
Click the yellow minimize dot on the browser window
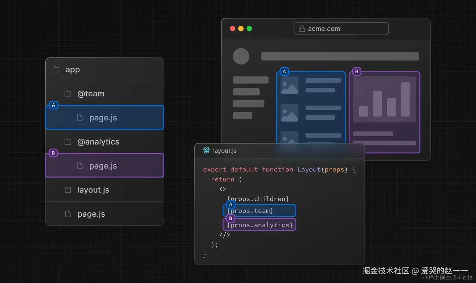pos(241,29)
